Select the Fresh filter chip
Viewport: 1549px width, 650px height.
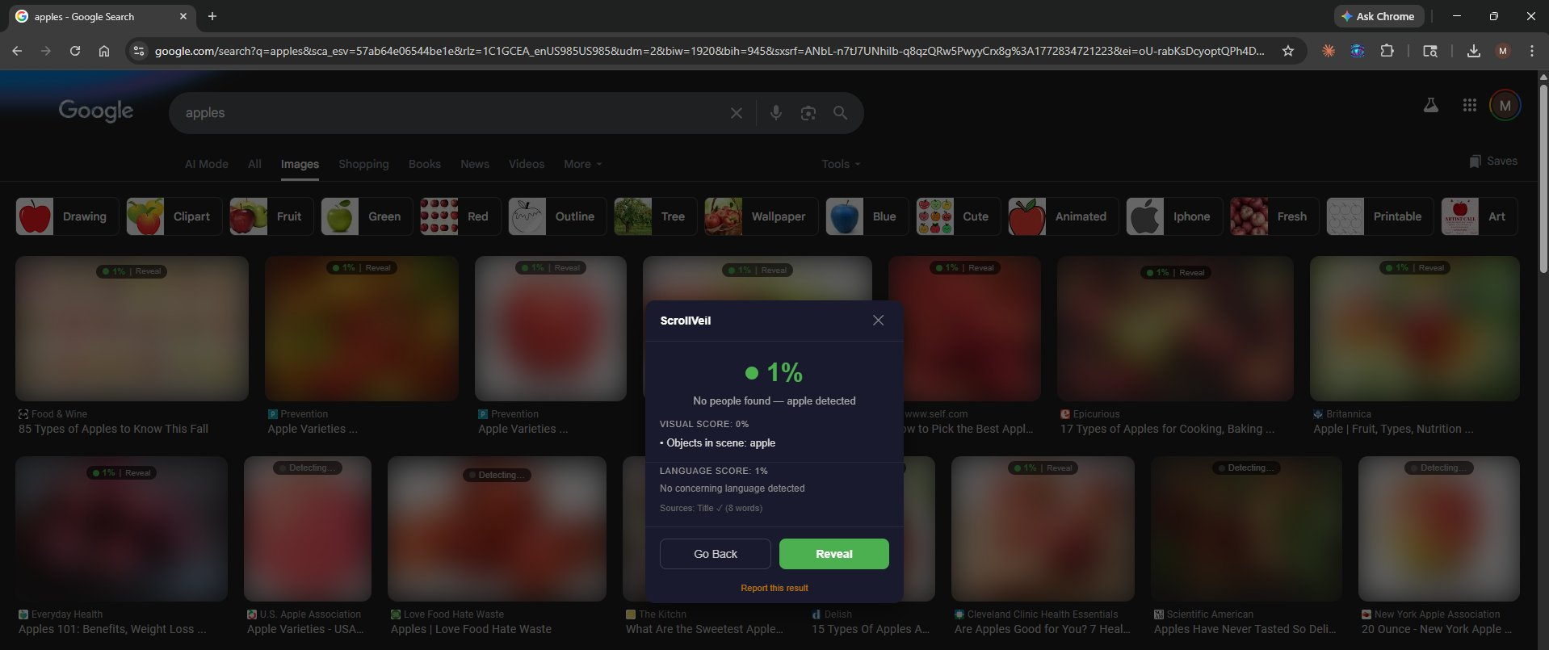pos(1274,216)
